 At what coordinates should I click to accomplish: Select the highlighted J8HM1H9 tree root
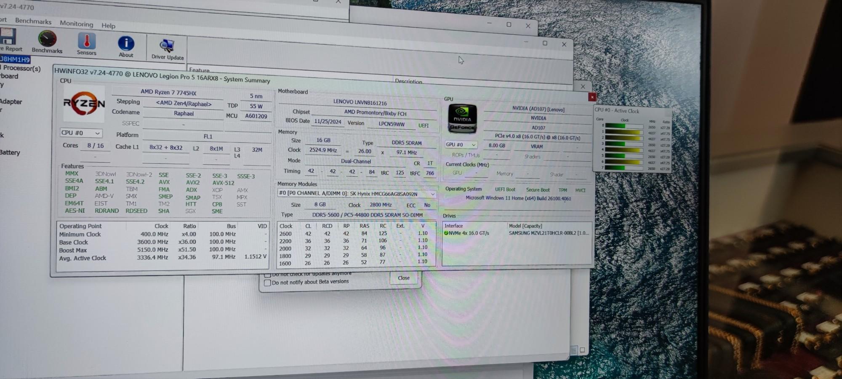click(x=15, y=59)
